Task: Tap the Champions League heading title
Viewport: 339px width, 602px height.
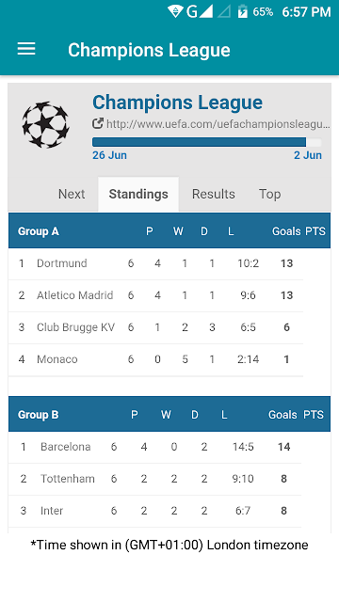Action: [x=178, y=103]
